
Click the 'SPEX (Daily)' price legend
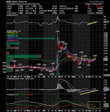14,31
